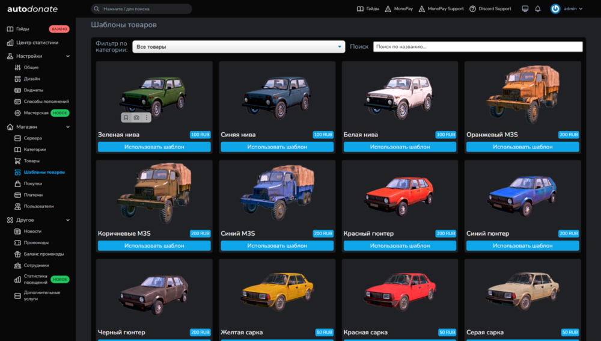Open the monitor icon in top bar

[525, 9]
